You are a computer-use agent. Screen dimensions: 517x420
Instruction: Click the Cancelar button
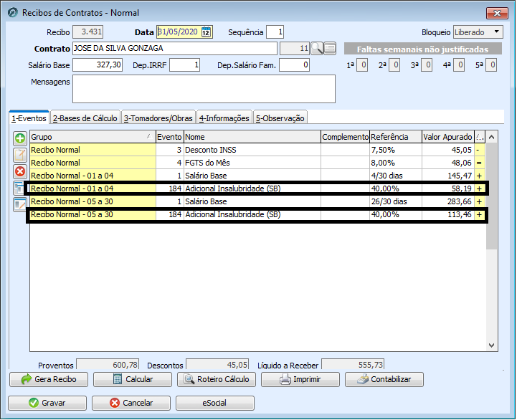click(x=131, y=403)
